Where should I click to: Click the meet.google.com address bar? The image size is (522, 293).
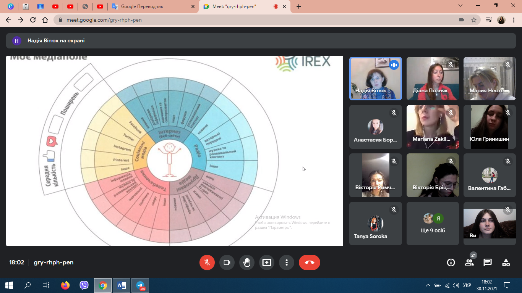(229, 20)
